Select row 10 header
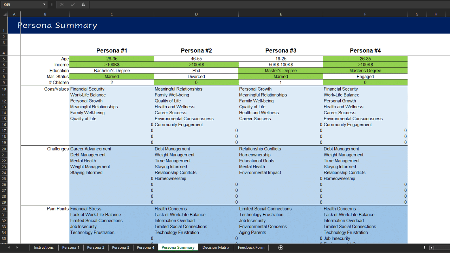The image size is (450, 253). coord(4,89)
